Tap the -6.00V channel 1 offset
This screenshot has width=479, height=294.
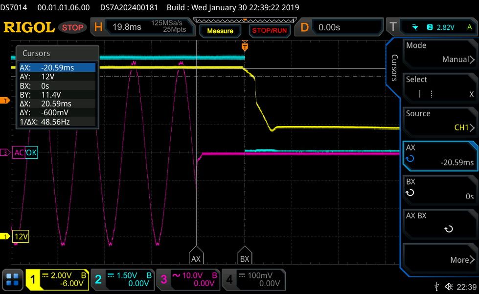[71, 284]
